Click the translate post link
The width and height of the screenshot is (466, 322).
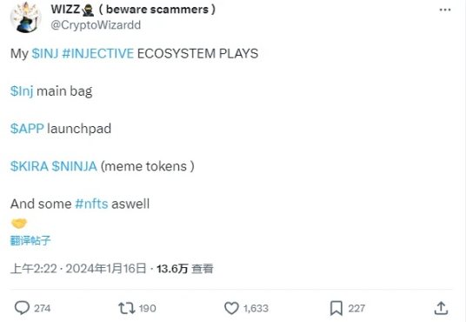pos(30,240)
